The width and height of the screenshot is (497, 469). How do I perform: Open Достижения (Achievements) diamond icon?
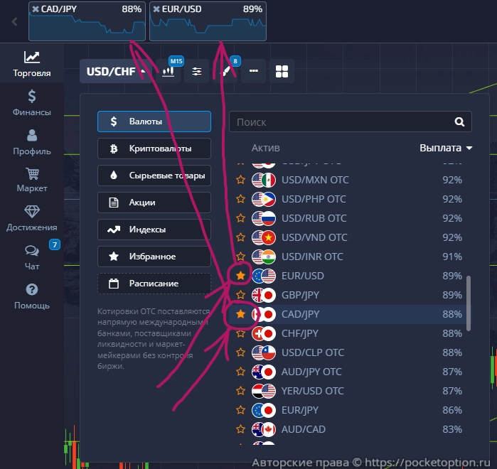(x=31, y=219)
